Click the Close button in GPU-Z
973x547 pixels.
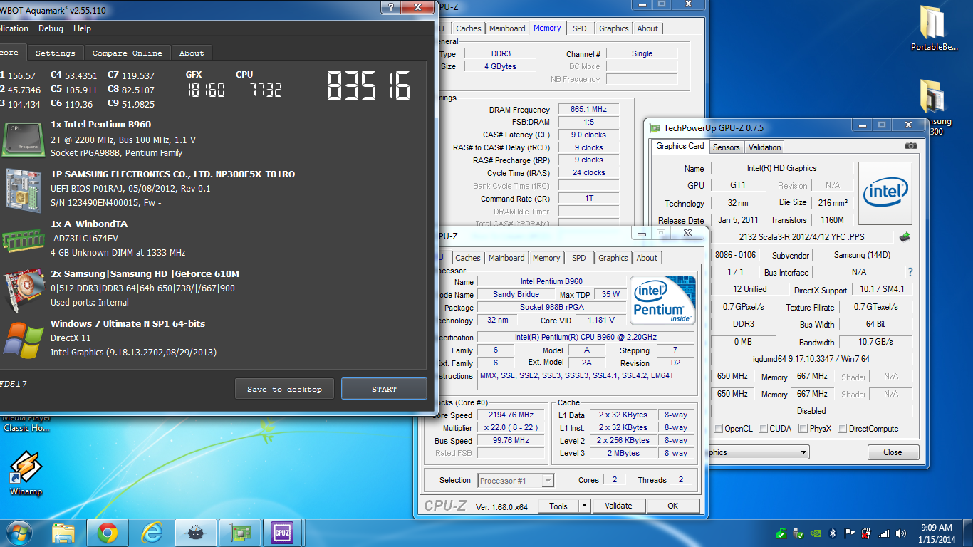[x=893, y=452]
